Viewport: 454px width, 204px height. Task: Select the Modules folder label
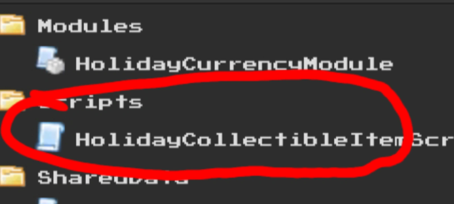pos(90,26)
